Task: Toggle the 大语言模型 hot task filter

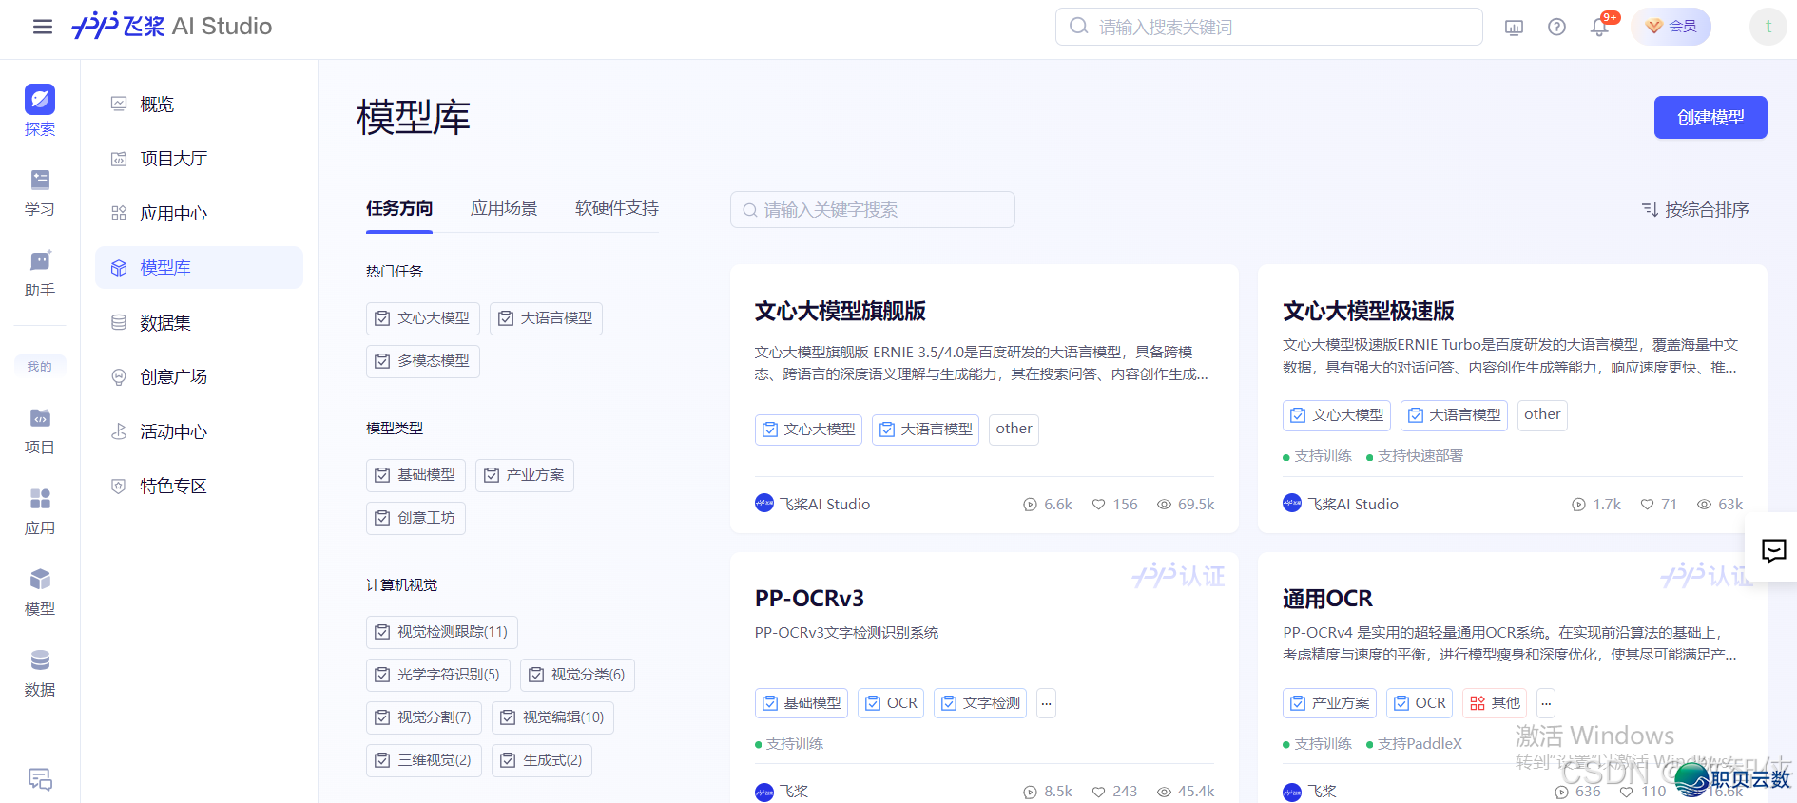Action: pos(546,318)
